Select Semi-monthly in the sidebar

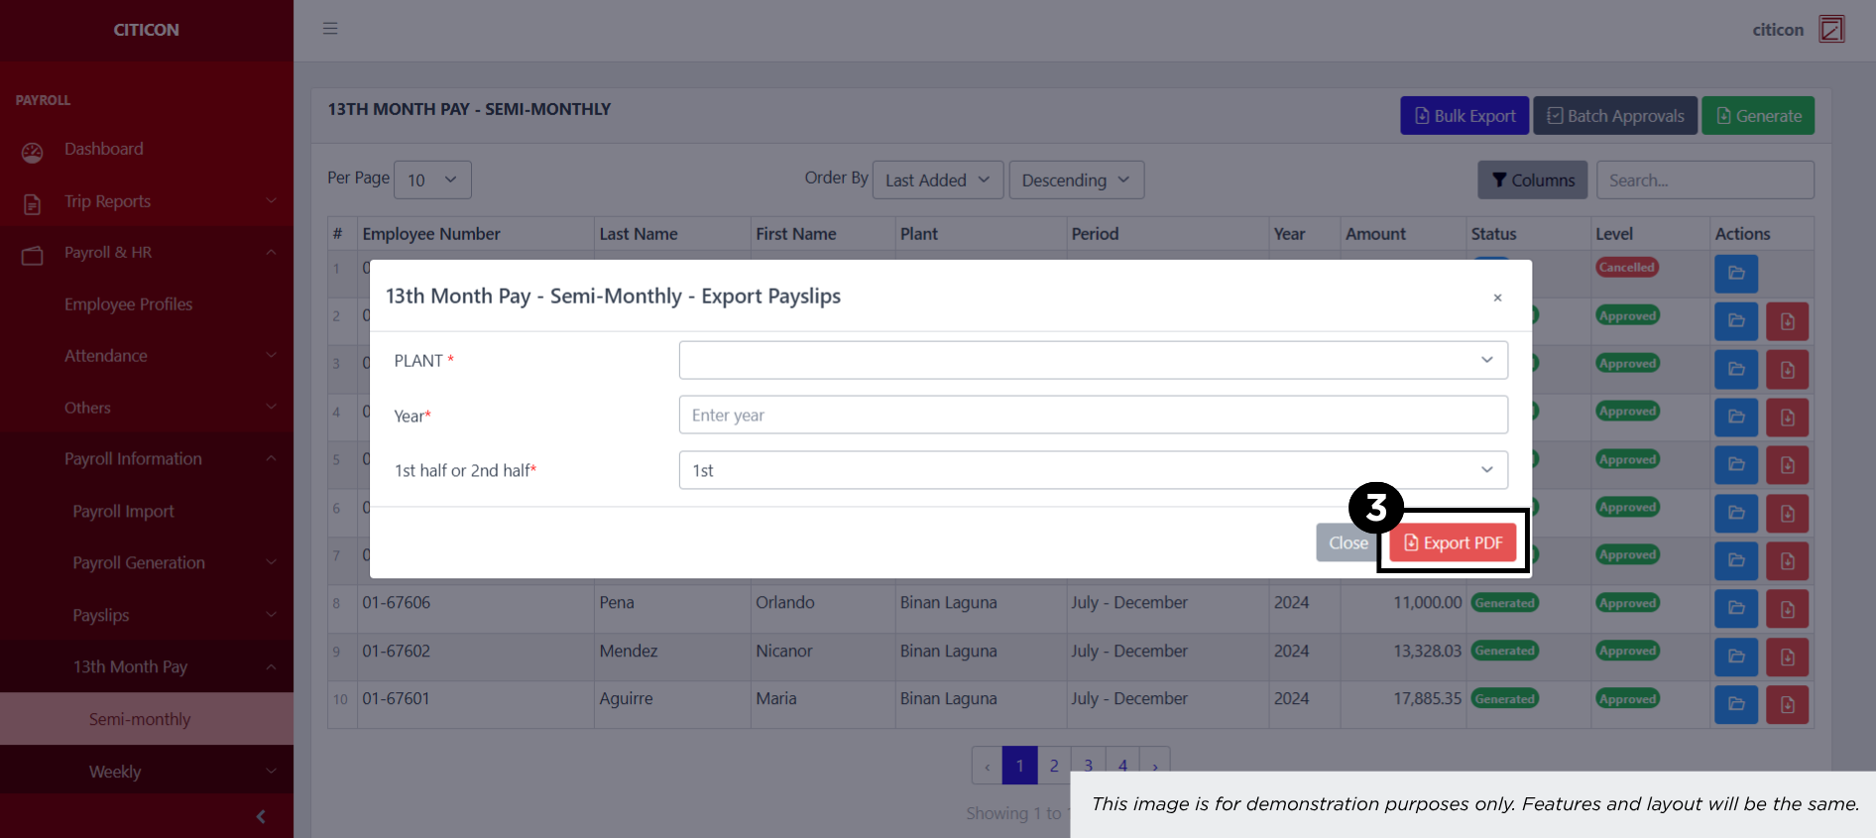[140, 719]
